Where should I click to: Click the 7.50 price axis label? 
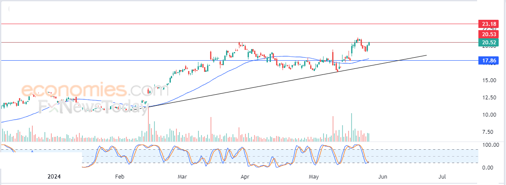coord(490,132)
